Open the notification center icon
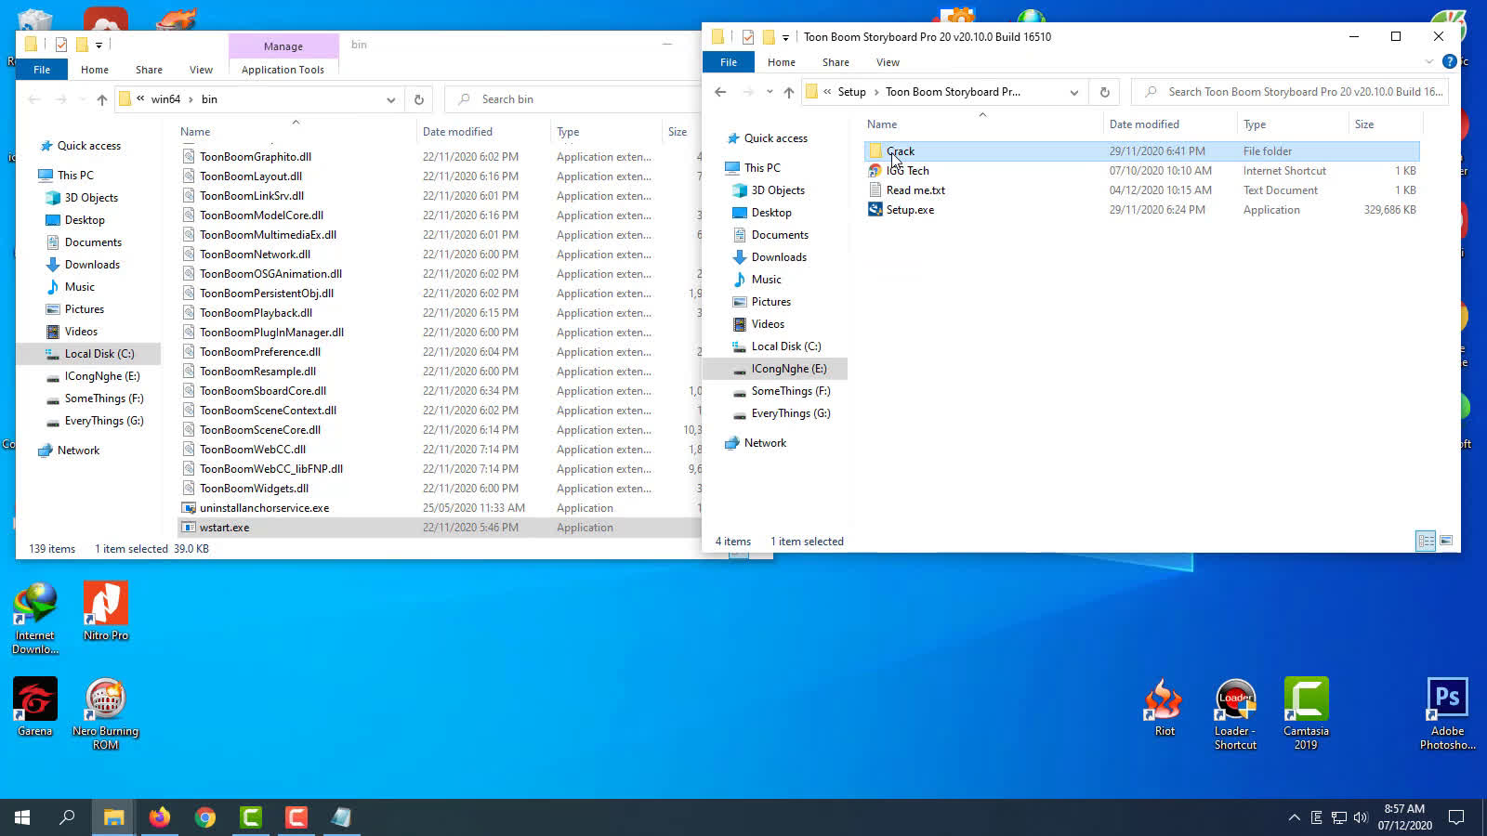 (x=1456, y=817)
